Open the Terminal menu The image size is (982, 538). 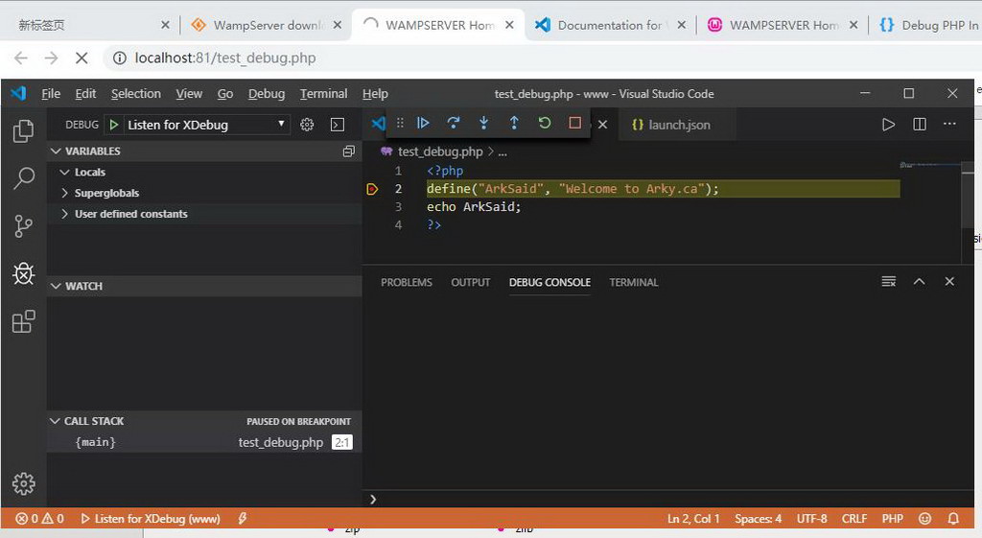323,93
